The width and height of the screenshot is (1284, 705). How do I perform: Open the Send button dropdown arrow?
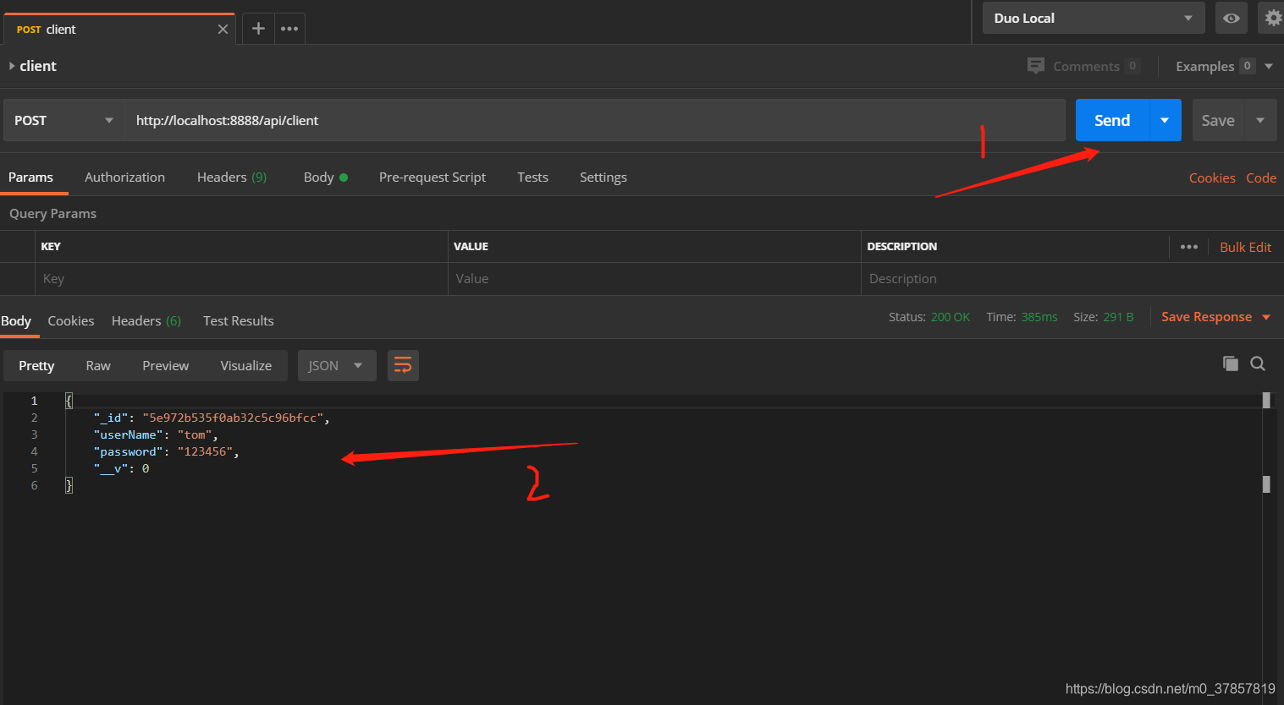click(x=1165, y=120)
